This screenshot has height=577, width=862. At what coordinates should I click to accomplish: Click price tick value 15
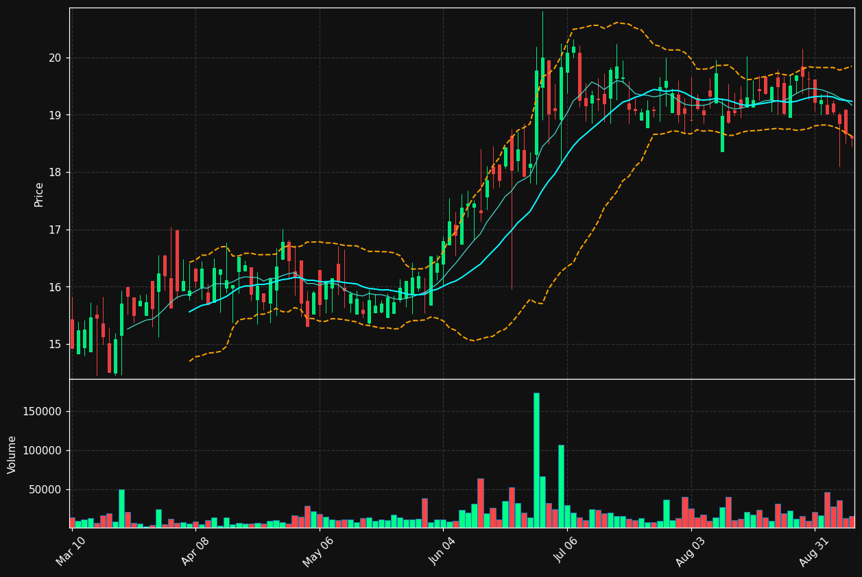click(54, 344)
